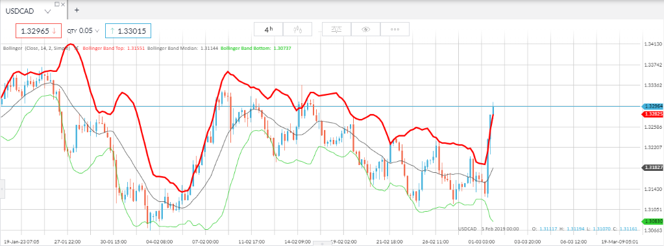Select the gray median label 1.31827
Image resolution: width=664 pixels, height=246 pixels.
click(x=652, y=168)
